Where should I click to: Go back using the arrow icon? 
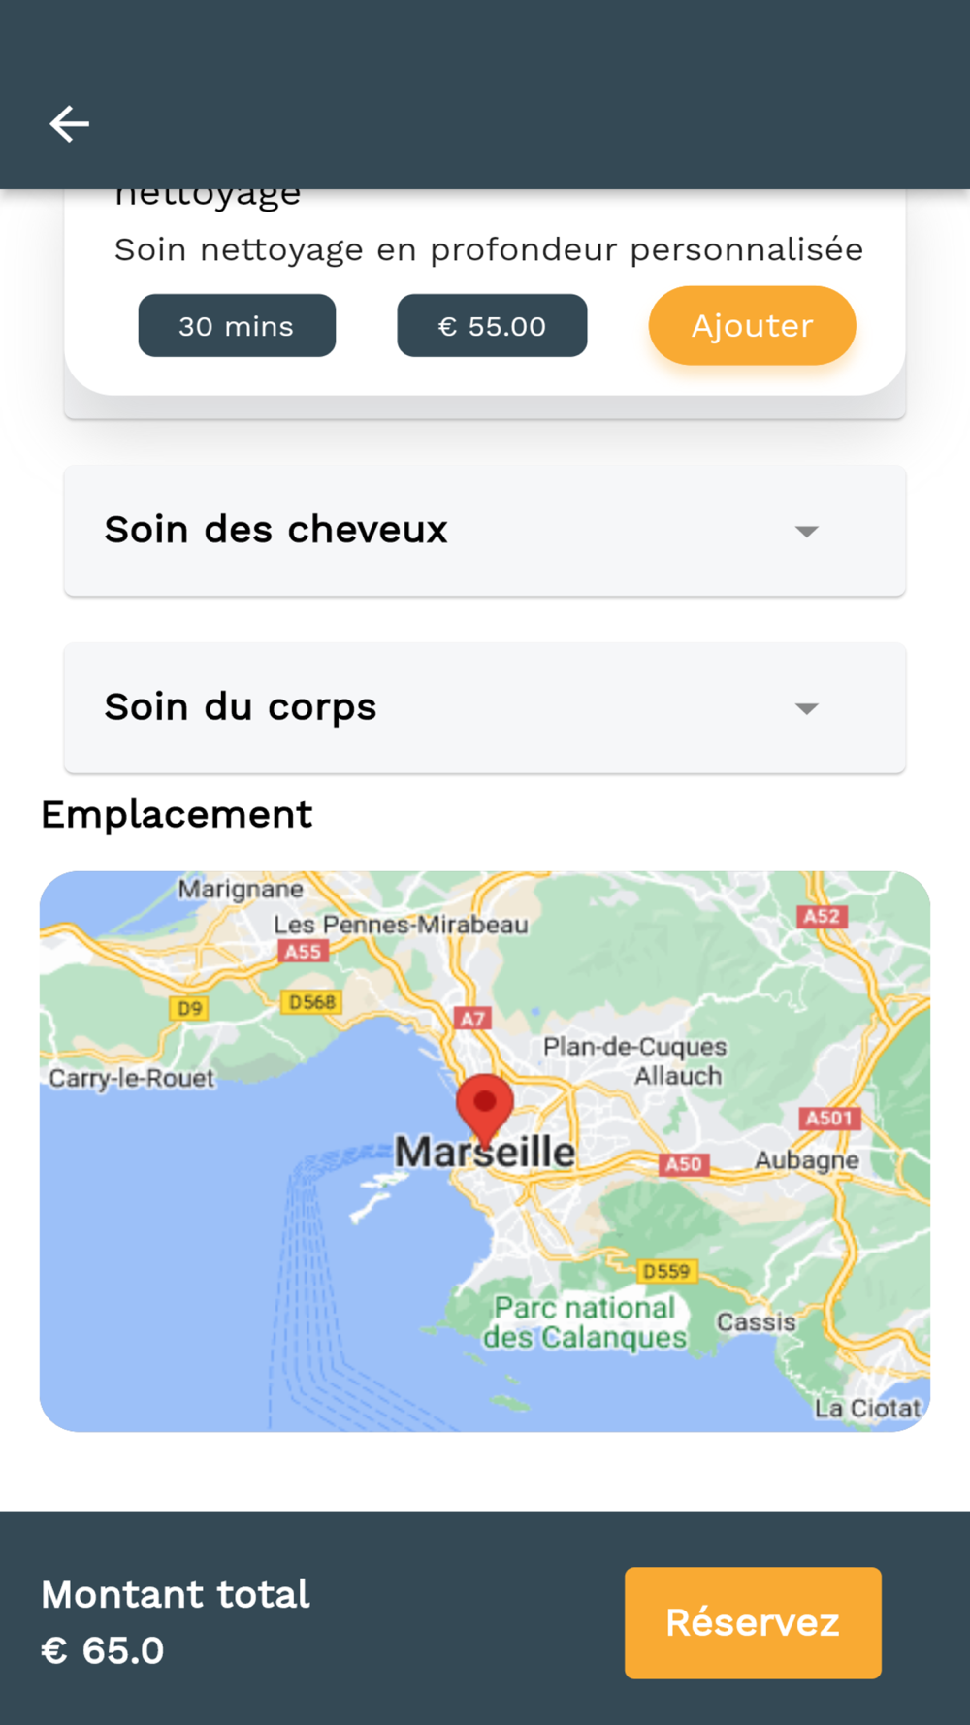tap(69, 124)
